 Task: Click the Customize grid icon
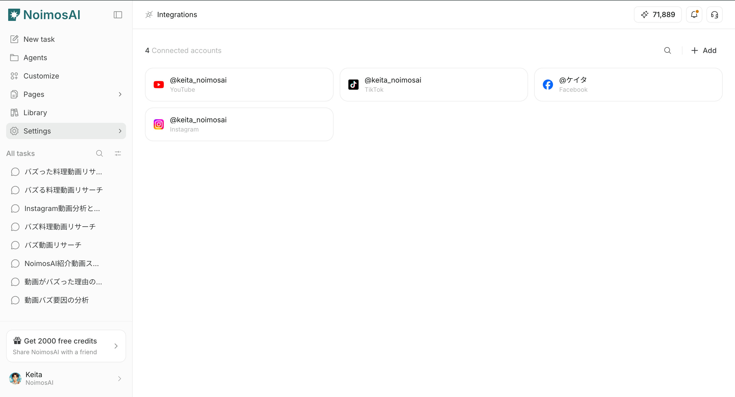coord(14,76)
